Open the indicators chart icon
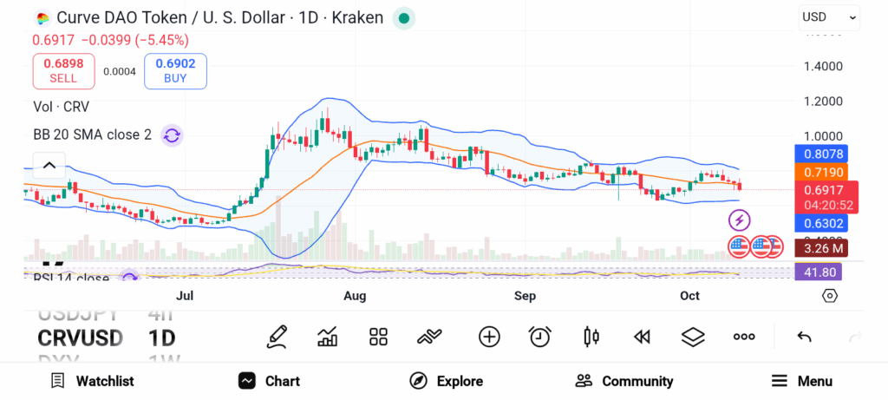The image size is (888, 400). (328, 337)
